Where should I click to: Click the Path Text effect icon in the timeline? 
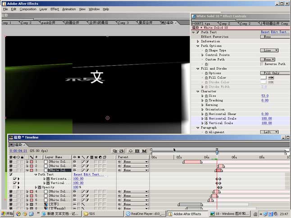coord(11,174)
